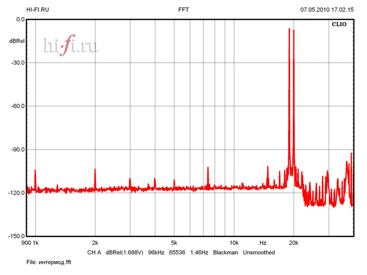367x275 pixels.
Task: Click the CH A channel label
Action: (94, 252)
